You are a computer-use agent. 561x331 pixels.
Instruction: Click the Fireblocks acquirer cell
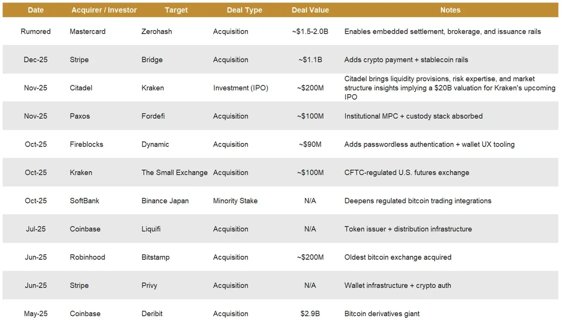pyautogui.click(x=87, y=144)
